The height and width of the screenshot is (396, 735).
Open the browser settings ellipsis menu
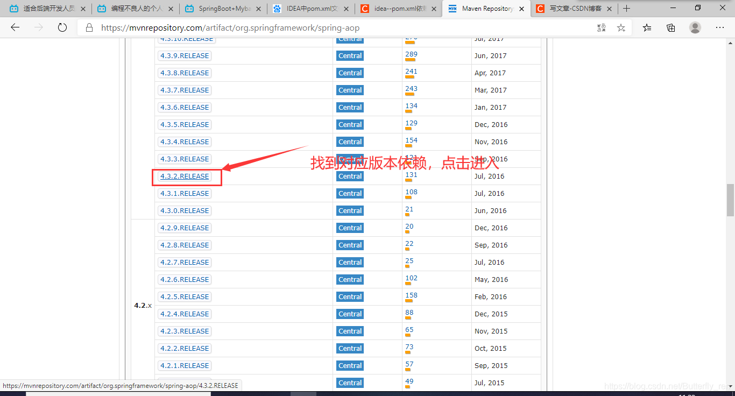720,27
